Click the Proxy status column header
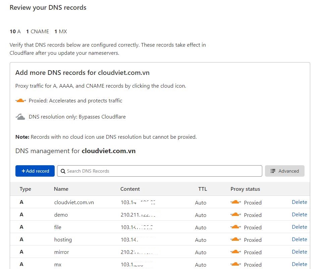This screenshot has height=269, width=327. [245, 189]
